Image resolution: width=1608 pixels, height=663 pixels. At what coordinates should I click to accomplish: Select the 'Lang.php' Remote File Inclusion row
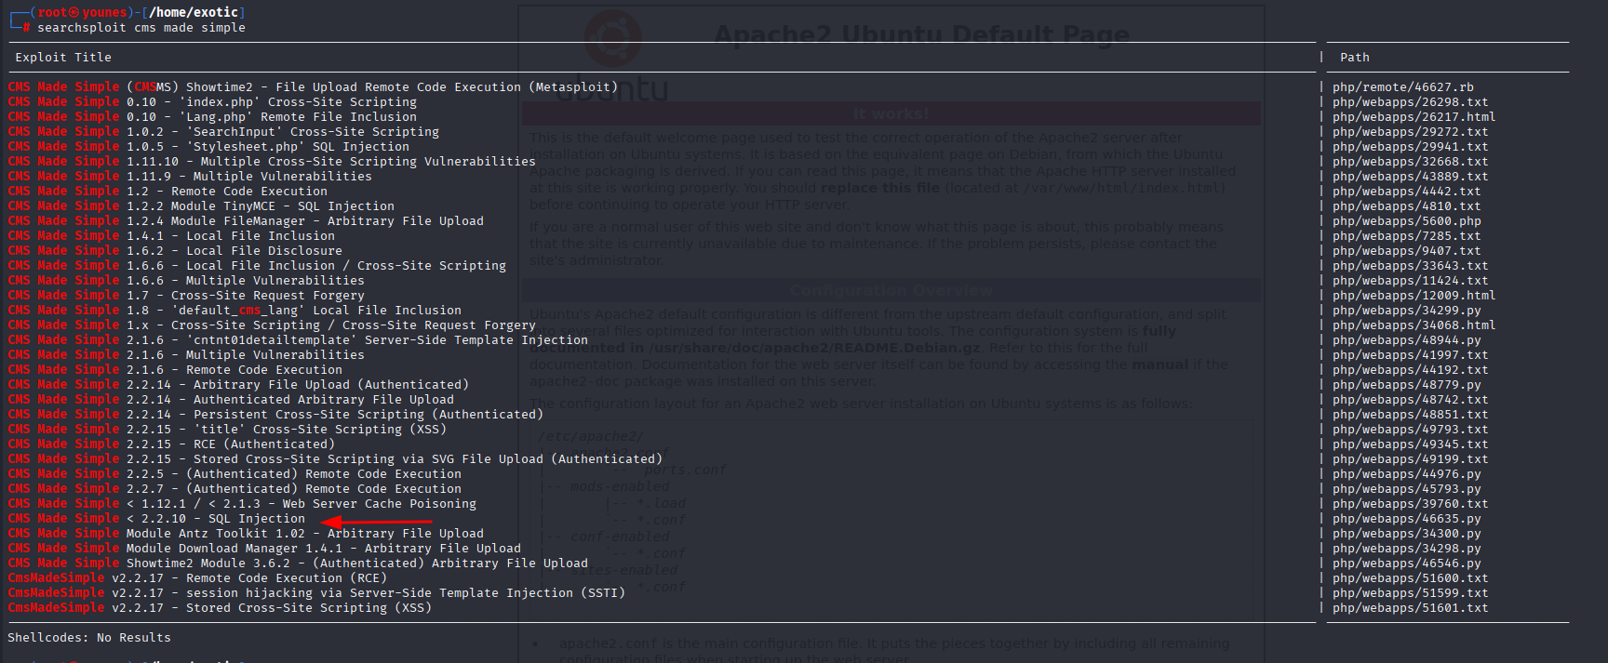point(212,117)
